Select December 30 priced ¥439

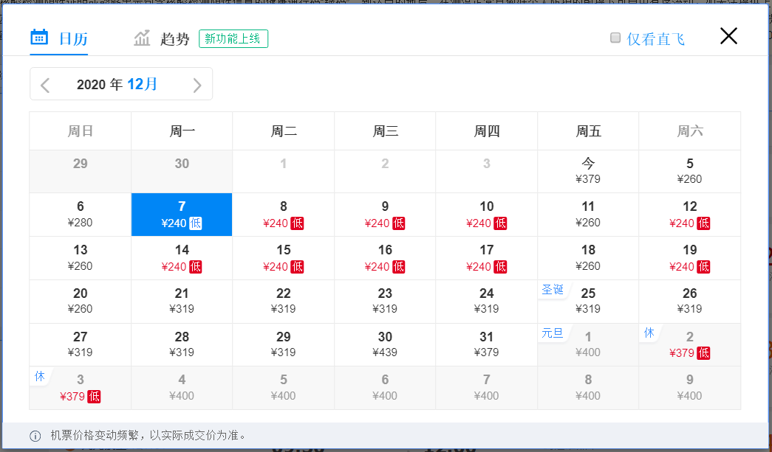coord(385,344)
